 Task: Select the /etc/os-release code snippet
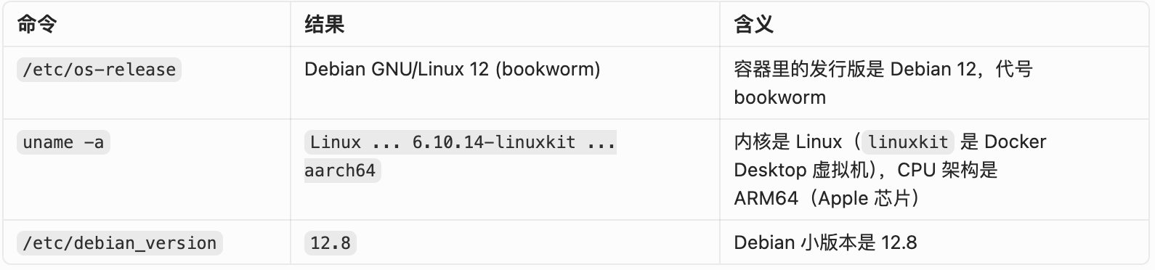pos(99,70)
